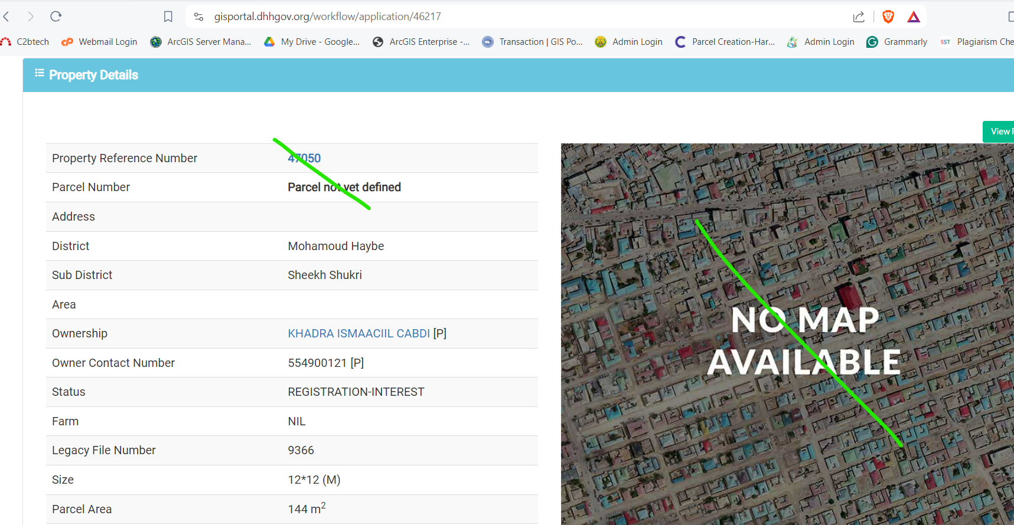Click the 'Ownership' row label
This screenshot has height=525, width=1014.
pyautogui.click(x=80, y=333)
